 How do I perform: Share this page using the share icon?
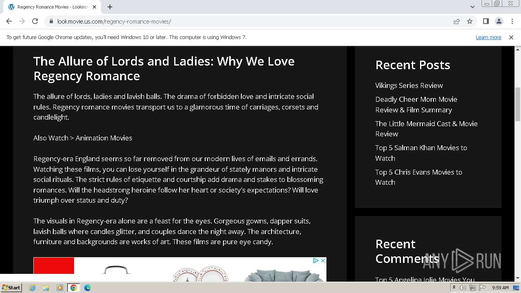(x=457, y=21)
